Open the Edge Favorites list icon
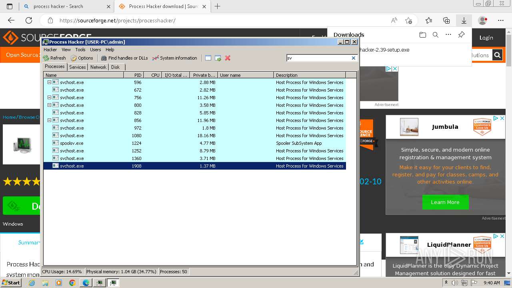The height and width of the screenshot is (288, 512). click(x=429, y=20)
